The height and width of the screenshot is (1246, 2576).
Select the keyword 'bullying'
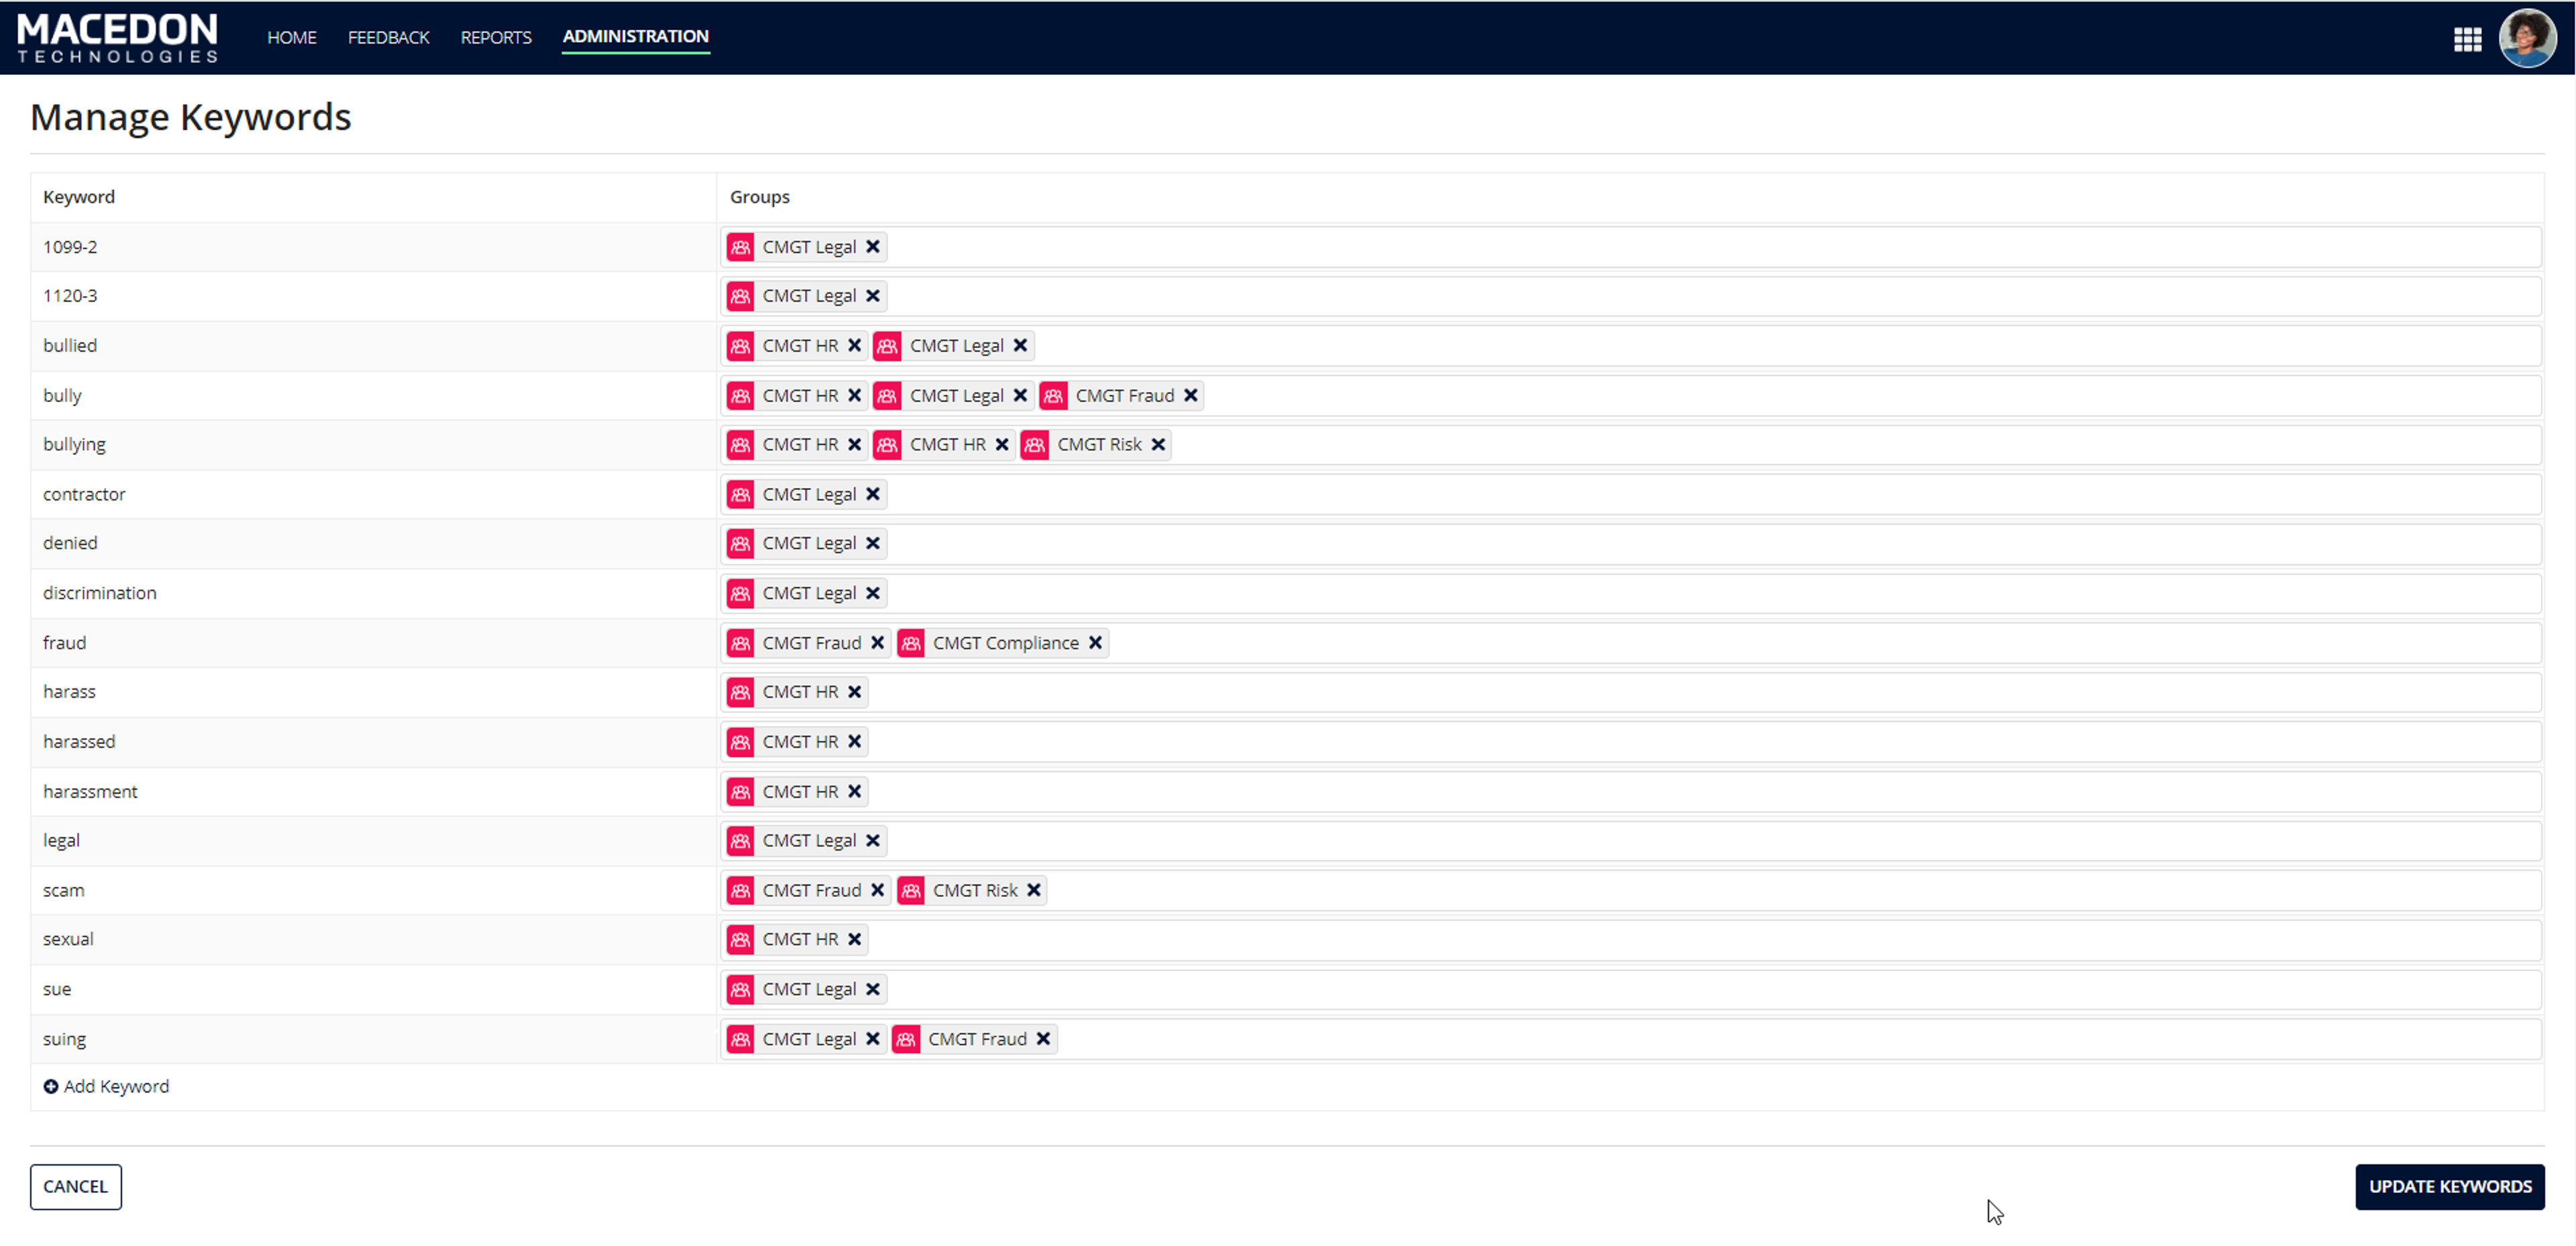click(74, 444)
